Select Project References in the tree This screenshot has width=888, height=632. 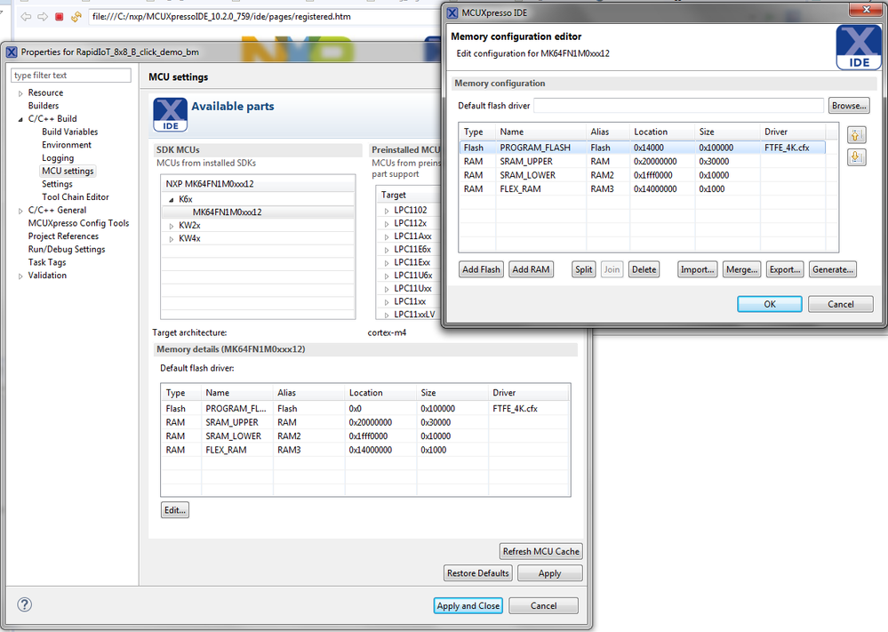pos(63,236)
